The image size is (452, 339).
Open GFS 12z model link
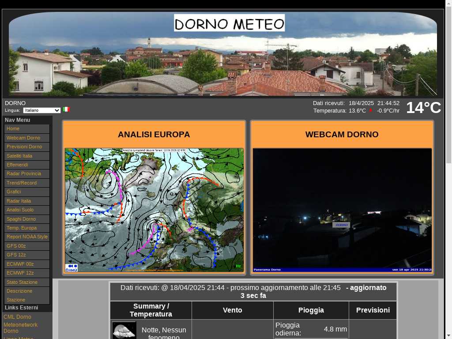[27, 255]
